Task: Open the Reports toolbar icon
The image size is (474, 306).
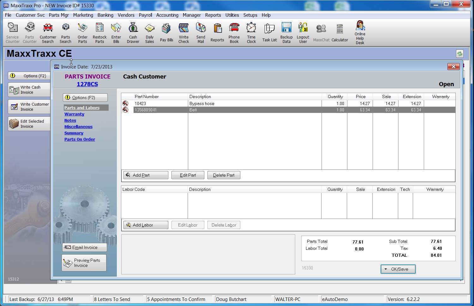Action: point(217,32)
